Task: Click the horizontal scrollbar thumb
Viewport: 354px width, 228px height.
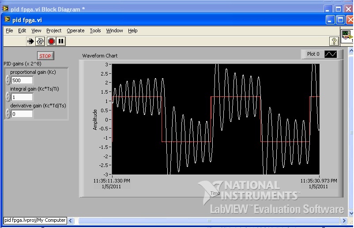Action: coord(209,220)
